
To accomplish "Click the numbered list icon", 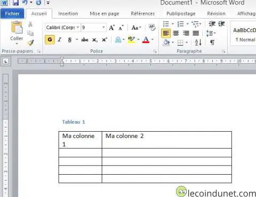I will 180,24.
